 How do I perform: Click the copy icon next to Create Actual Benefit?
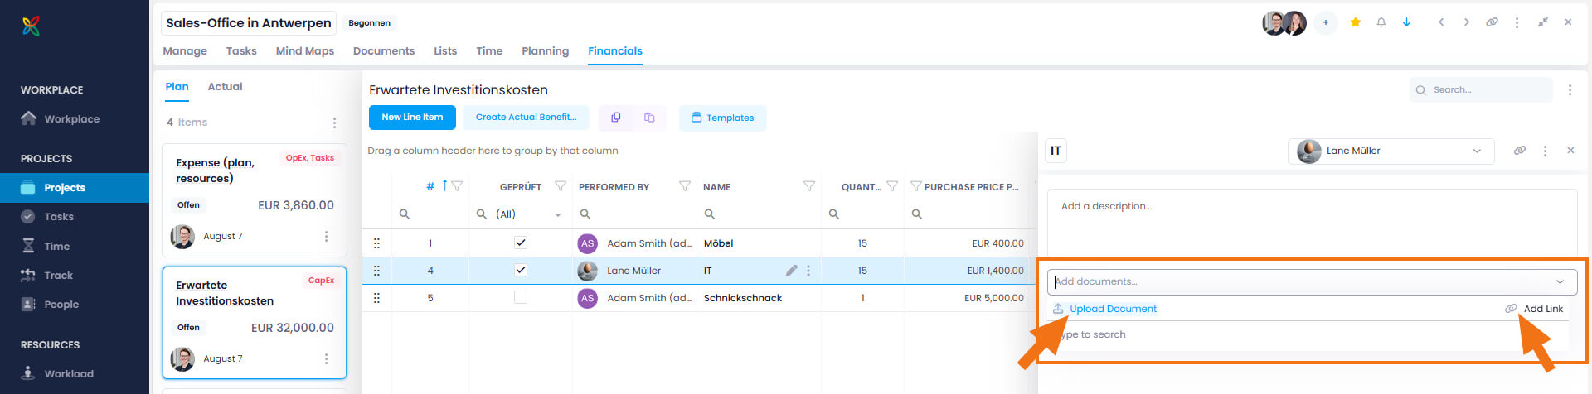tap(615, 118)
